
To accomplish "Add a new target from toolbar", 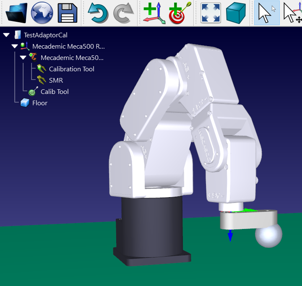I will click(x=180, y=13).
